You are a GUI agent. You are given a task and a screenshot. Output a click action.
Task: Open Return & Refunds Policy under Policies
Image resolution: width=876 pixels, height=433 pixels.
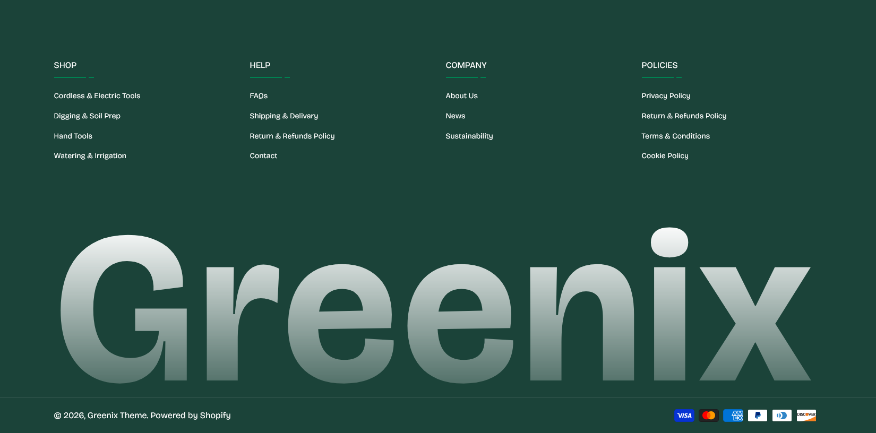[684, 116]
